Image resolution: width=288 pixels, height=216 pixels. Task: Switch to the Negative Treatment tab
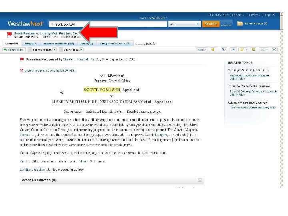pos(58,44)
